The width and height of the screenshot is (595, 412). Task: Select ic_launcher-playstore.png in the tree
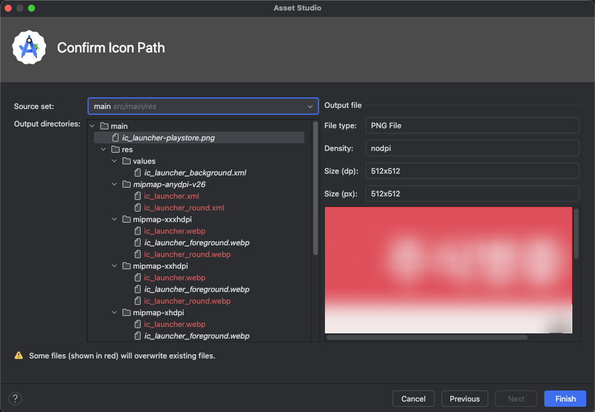click(169, 138)
